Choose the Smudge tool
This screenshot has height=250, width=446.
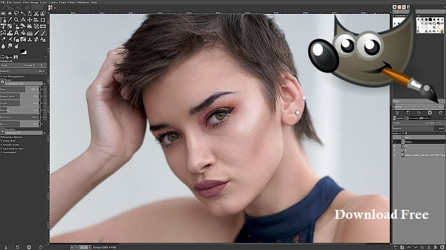tap(10, 46)
